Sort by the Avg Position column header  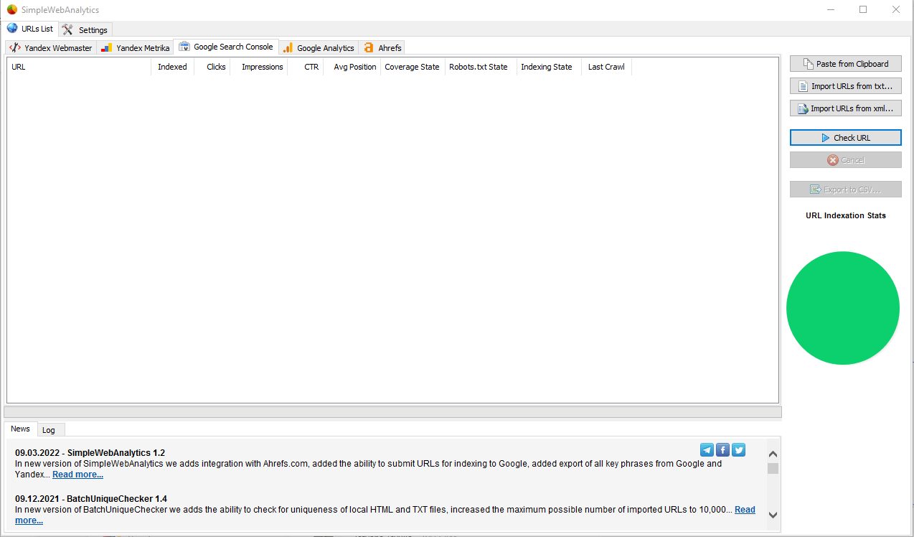pos(352,67)
